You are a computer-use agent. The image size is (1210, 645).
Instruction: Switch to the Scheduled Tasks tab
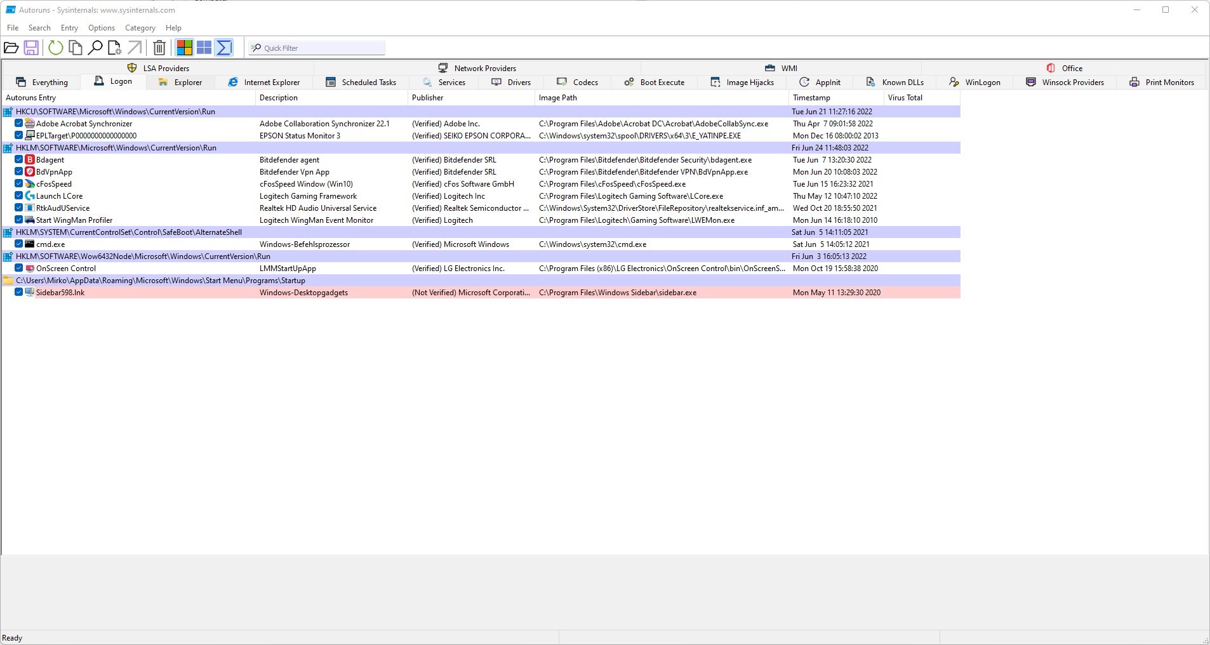361,83
